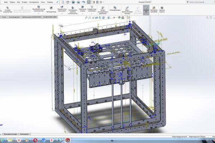Click the SolidWorks icon in the taskbar
215x143 pixels.
click(x=68, y=140)
